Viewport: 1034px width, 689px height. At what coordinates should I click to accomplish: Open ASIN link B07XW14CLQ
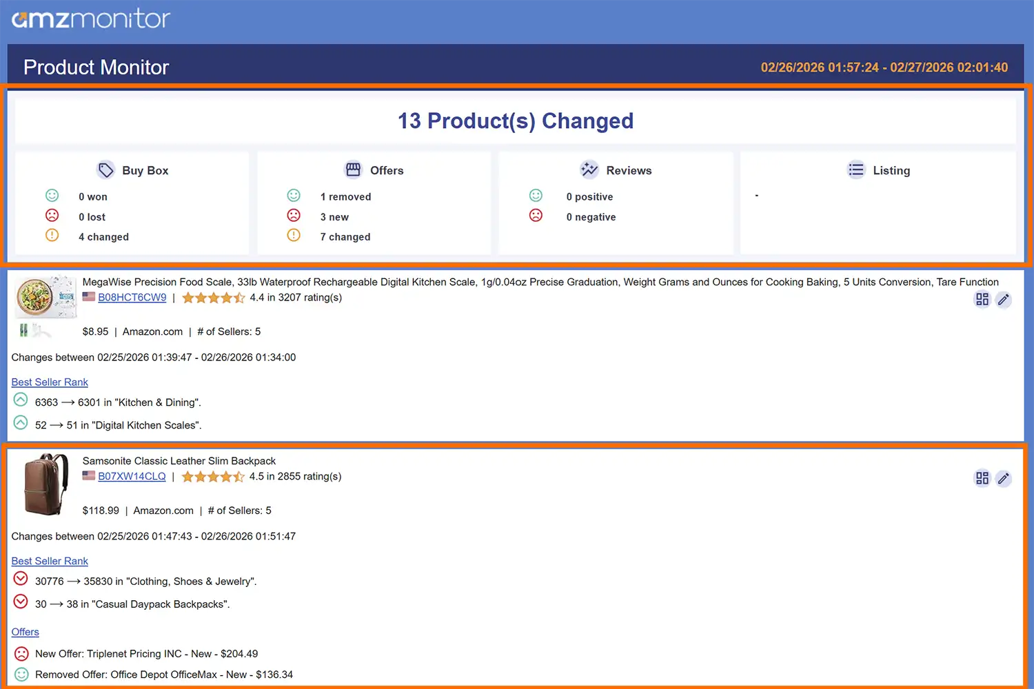(132, 477)
